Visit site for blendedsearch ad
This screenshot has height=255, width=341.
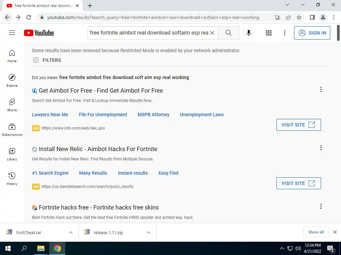pos(299,183)
